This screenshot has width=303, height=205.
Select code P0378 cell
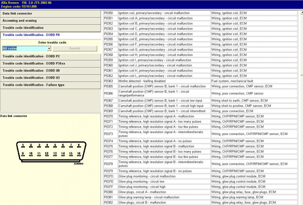(111, 164)
